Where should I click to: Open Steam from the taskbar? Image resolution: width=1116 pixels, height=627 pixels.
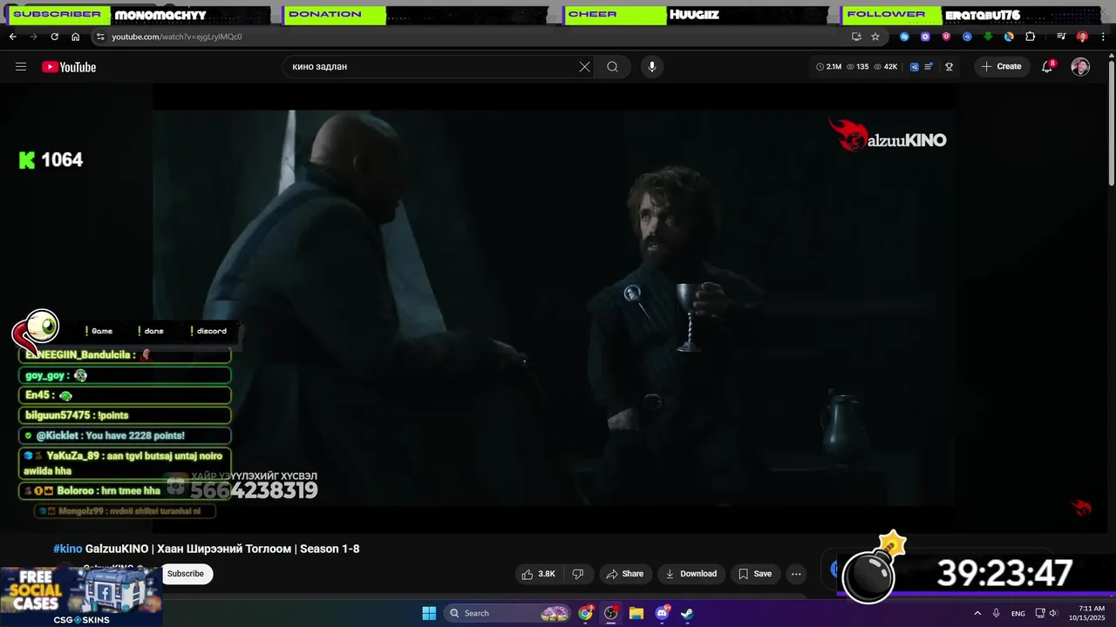coord(687,613)
